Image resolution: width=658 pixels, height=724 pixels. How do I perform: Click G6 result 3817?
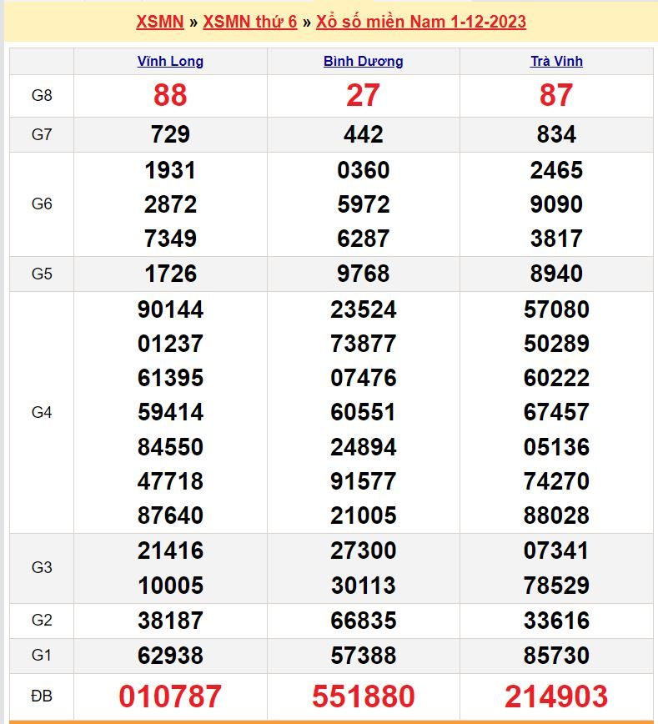pyautogui.click(x=556, y=239)
